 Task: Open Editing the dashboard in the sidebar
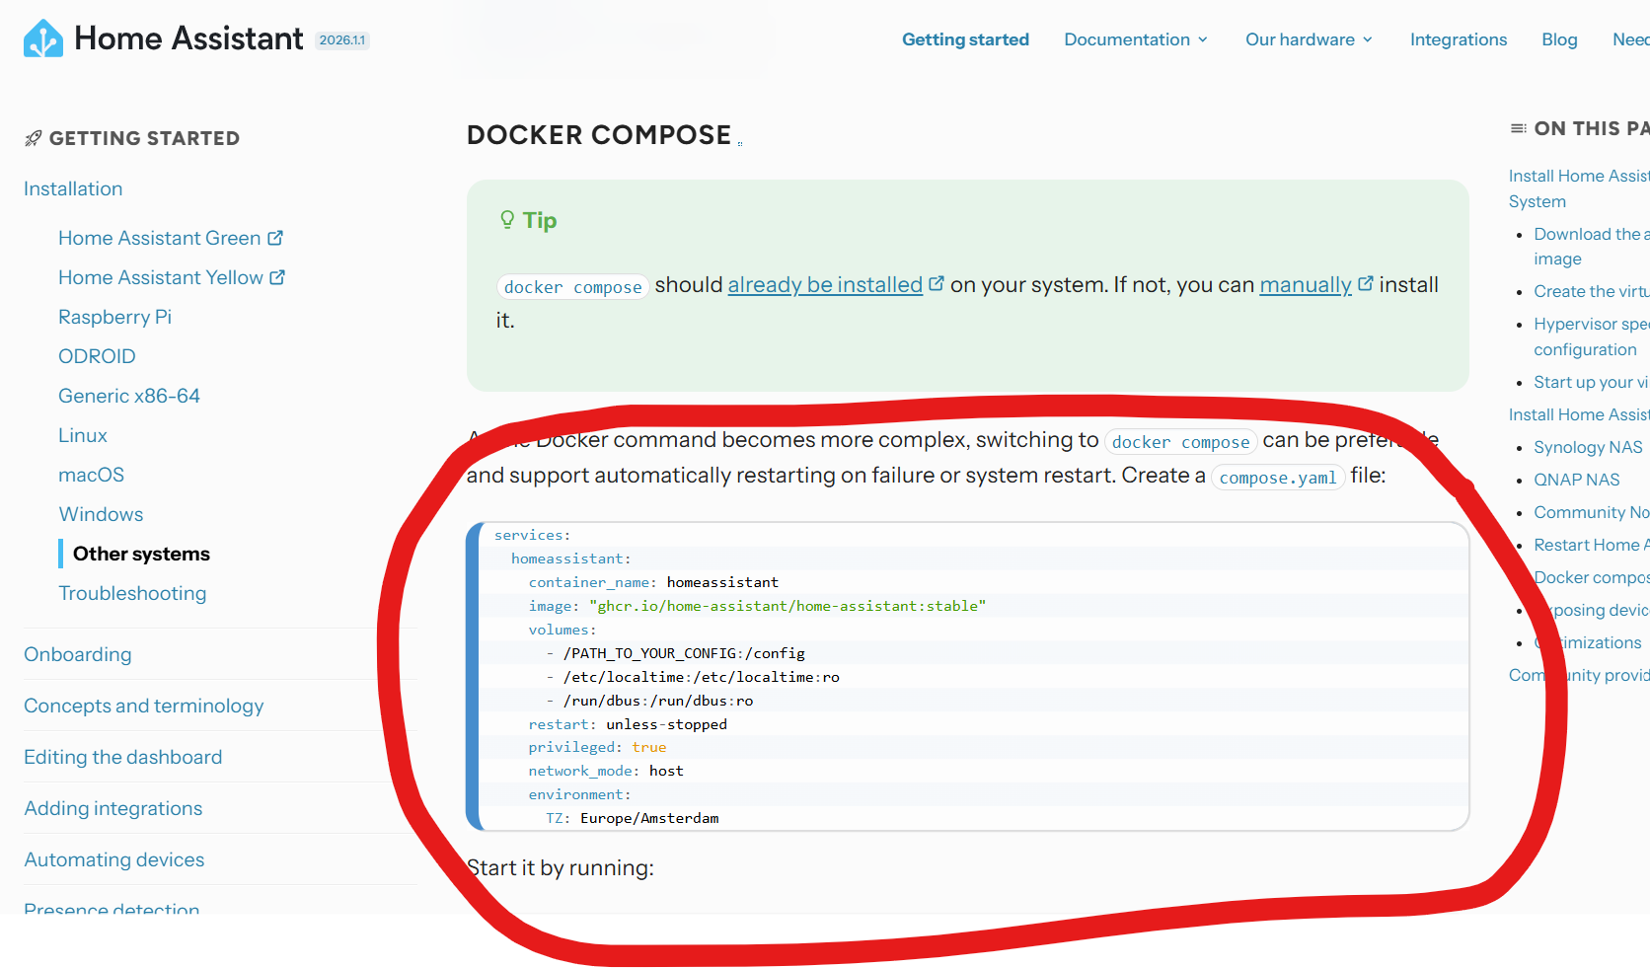pyautogui.click(x=123, y=757)
